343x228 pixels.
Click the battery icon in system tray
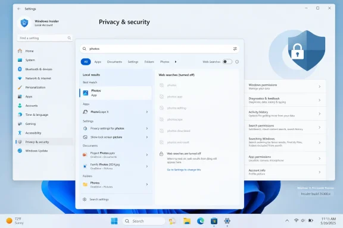[311, 220]
